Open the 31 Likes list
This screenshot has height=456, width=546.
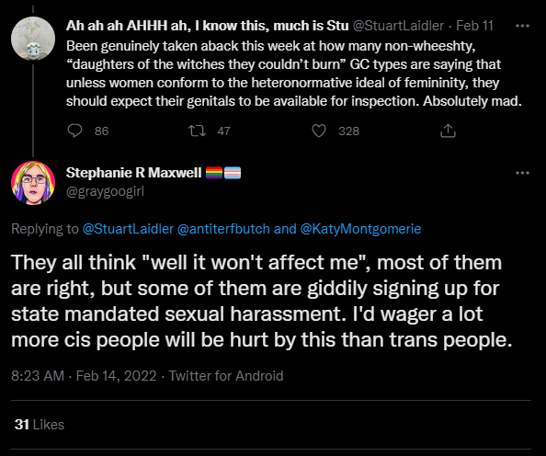click(40, 425)
